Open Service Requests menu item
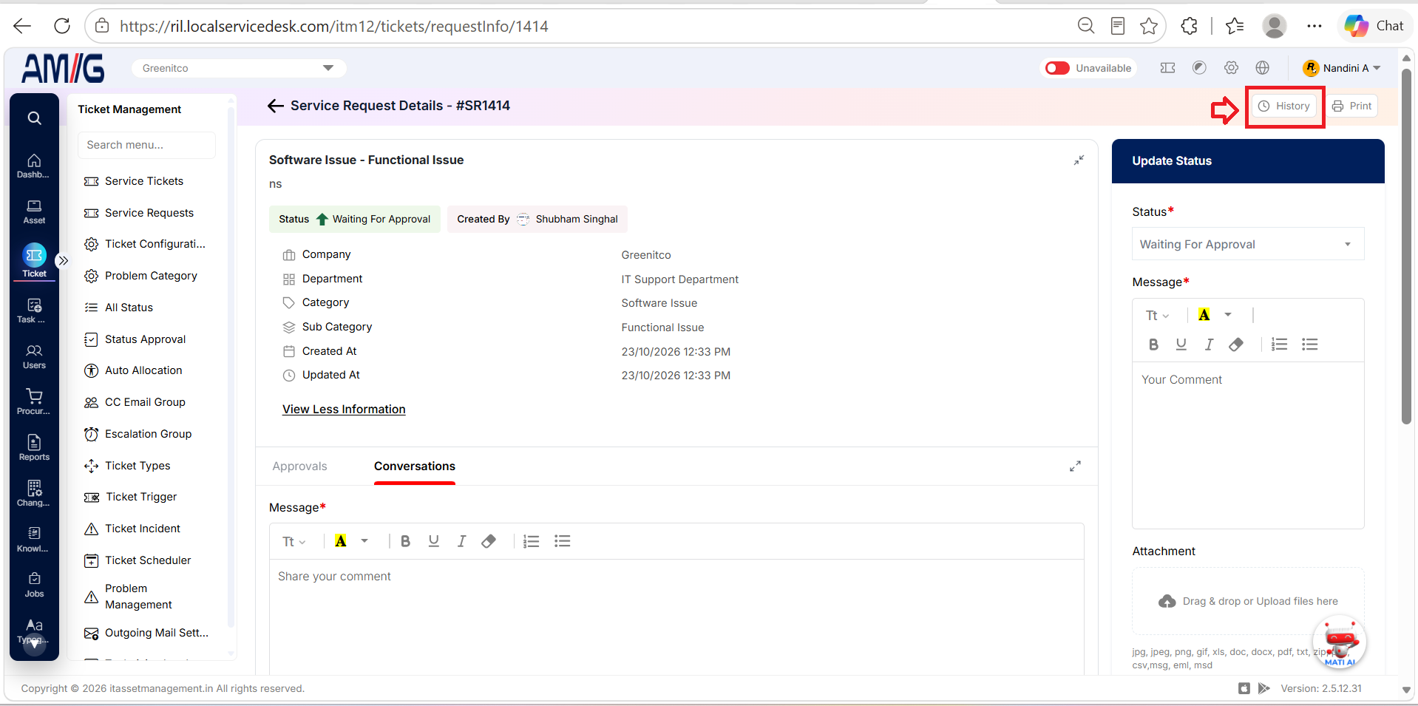 (149, 213)
